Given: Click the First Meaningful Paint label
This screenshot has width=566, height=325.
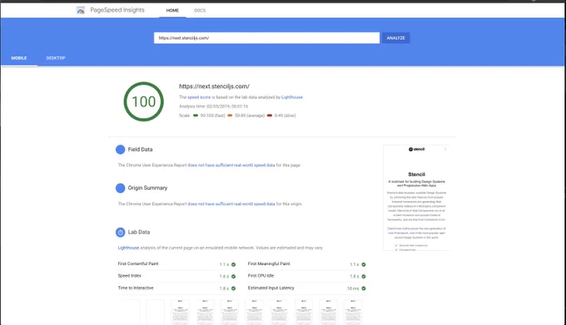Looking at the screenshot, I should pyautogui.click(x=269, y=263).
